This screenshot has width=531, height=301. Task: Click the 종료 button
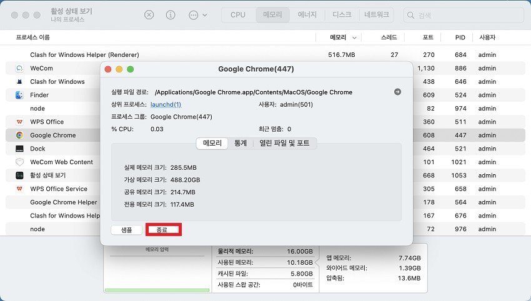pos(162,230)
